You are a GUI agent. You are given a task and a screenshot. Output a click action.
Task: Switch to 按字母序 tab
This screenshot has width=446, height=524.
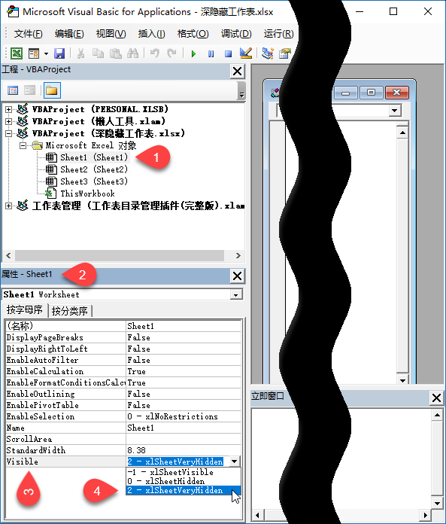click(x=25, y=309)
